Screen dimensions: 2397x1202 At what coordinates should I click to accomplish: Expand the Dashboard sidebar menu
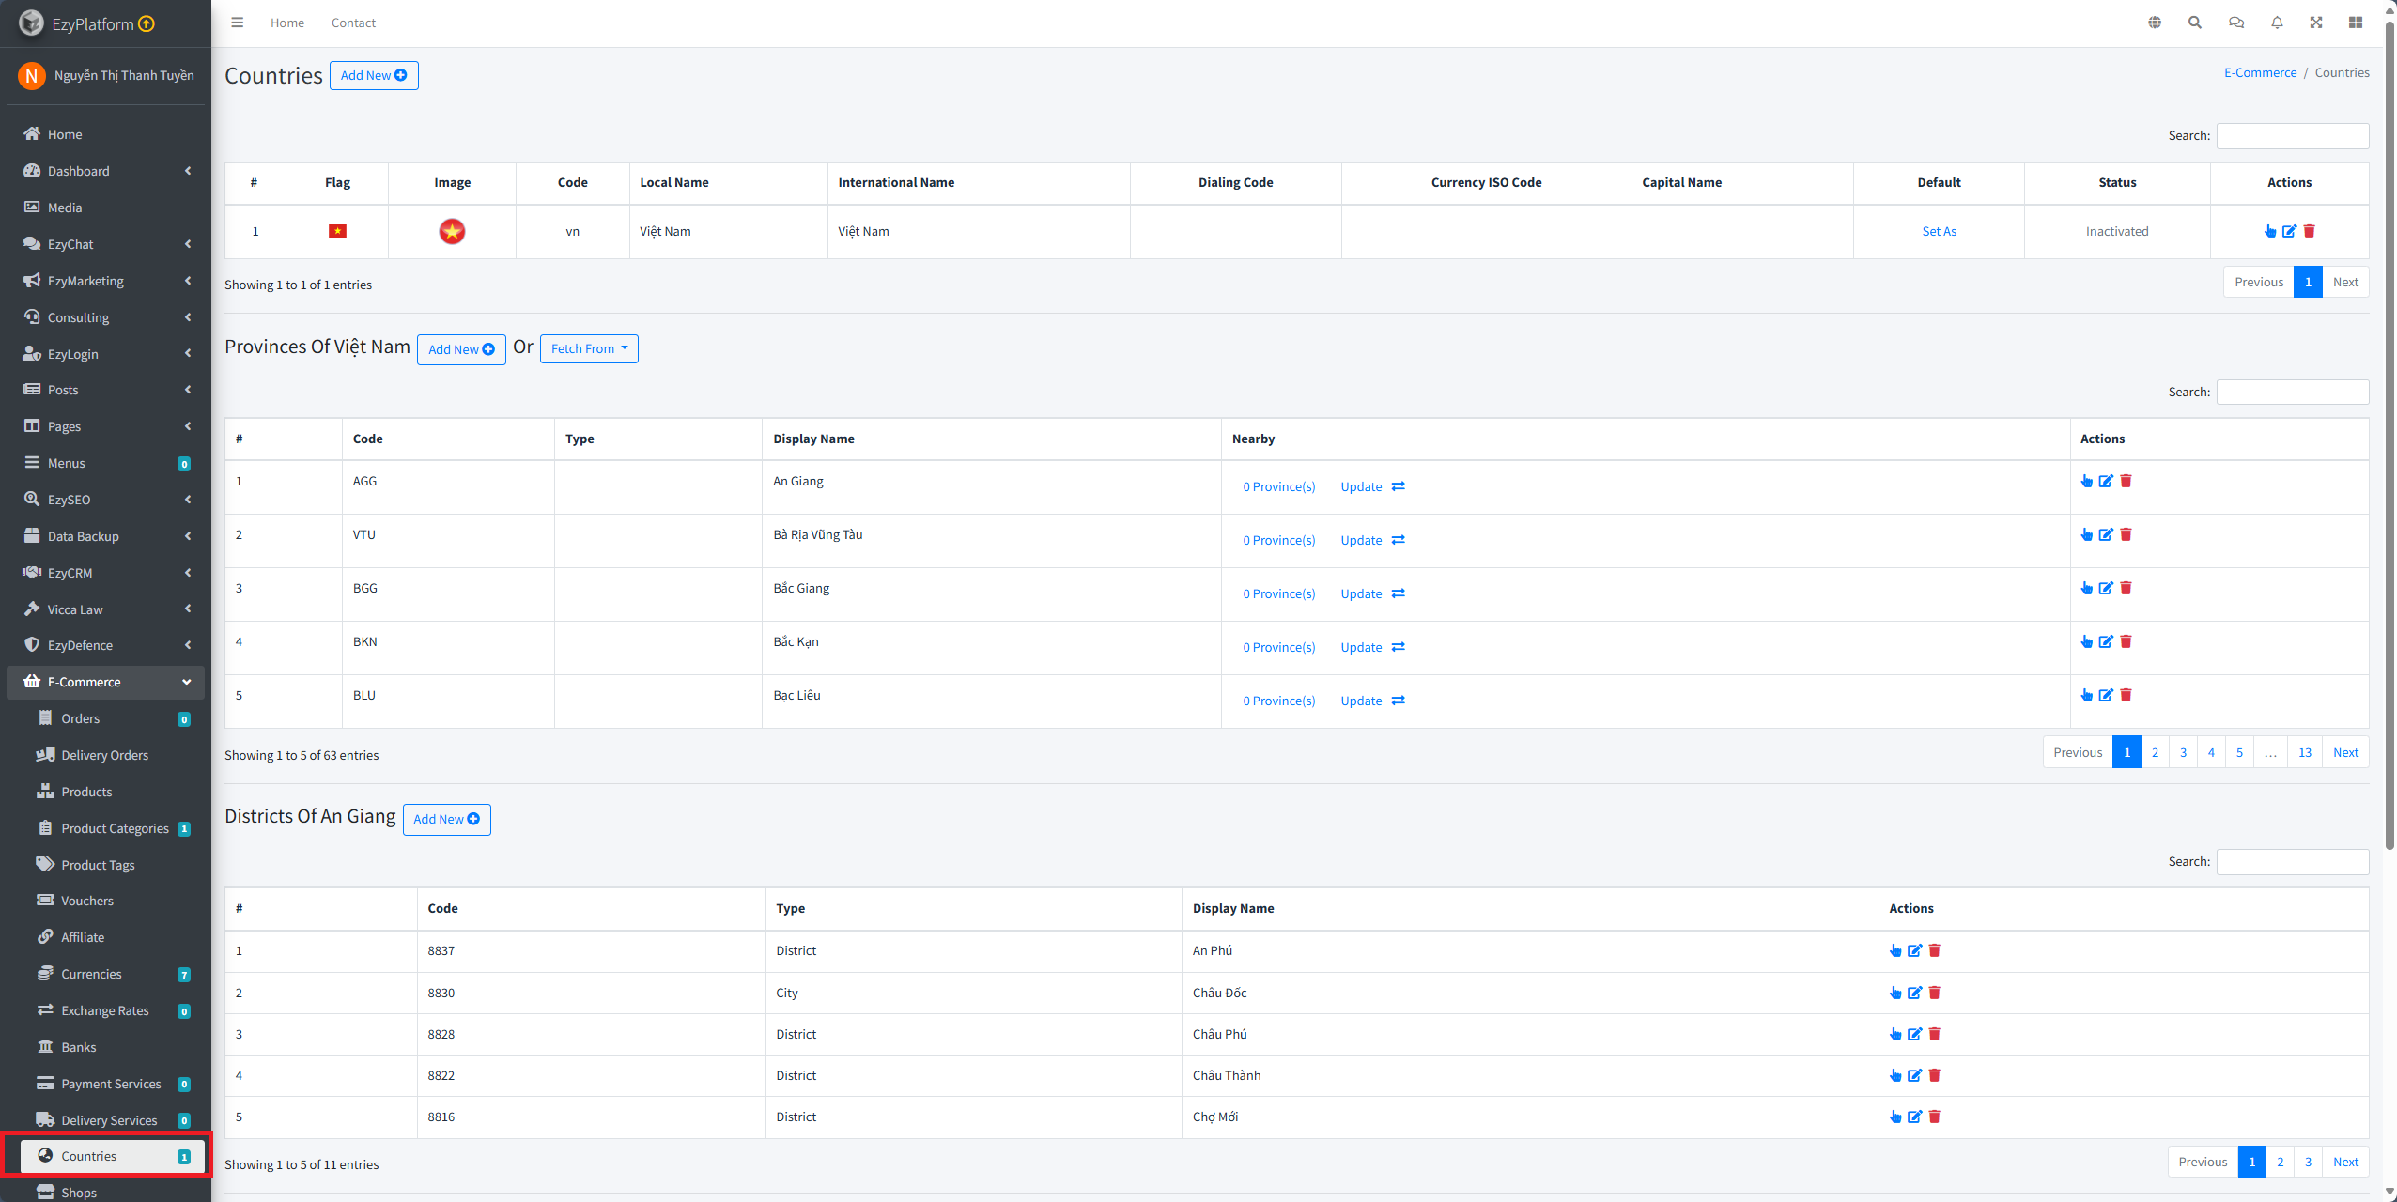click(x=105, y=171)
